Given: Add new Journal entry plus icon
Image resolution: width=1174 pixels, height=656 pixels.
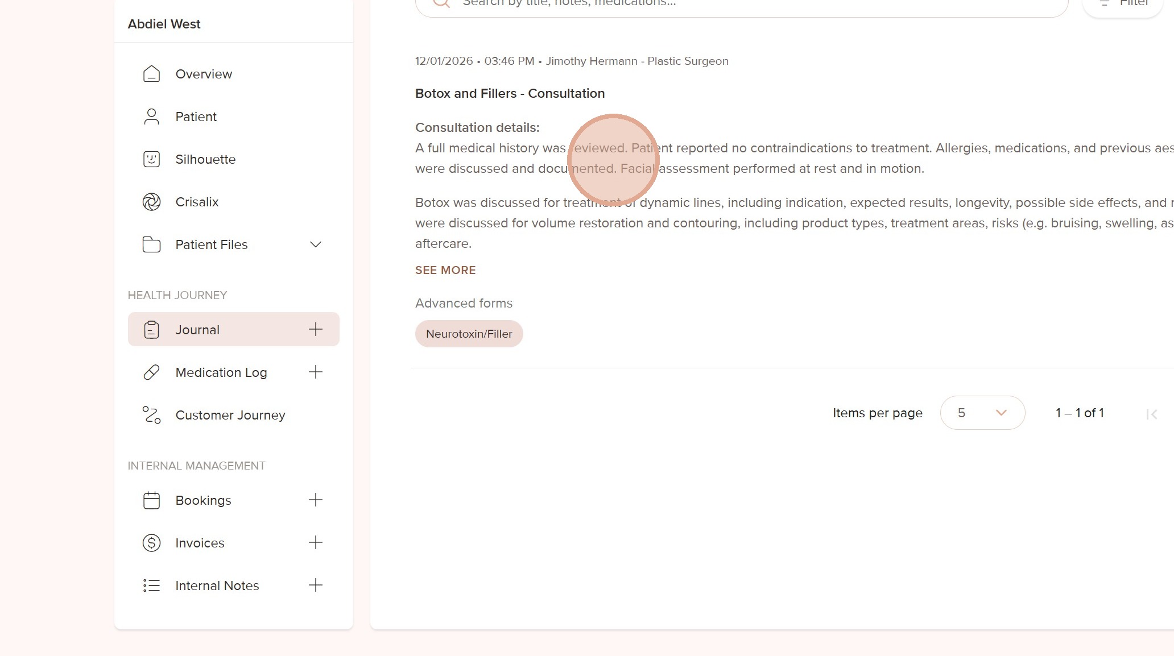Looking at the screenshot, I should point(316,329).
